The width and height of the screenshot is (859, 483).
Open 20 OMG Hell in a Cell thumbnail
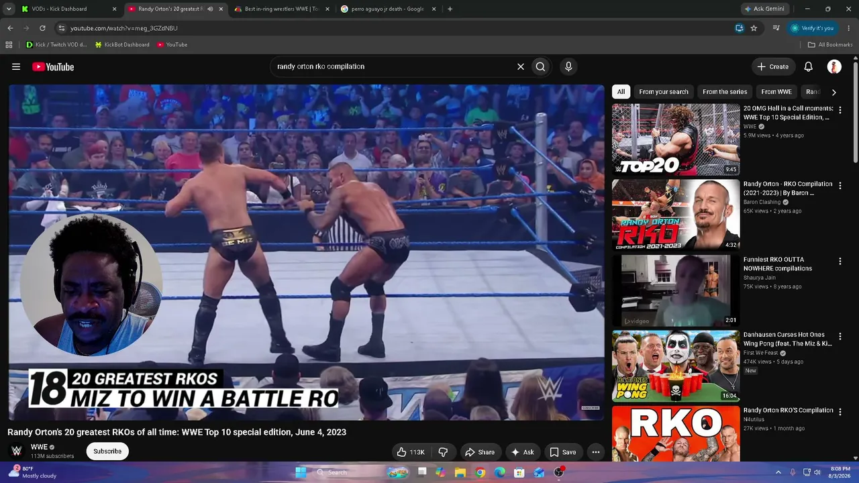pos(676,140)
